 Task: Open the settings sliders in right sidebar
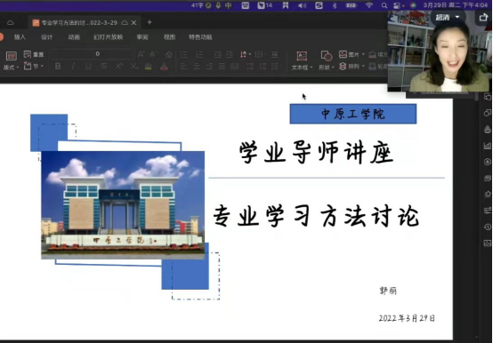pyautogui.click(x=488, y=211)
